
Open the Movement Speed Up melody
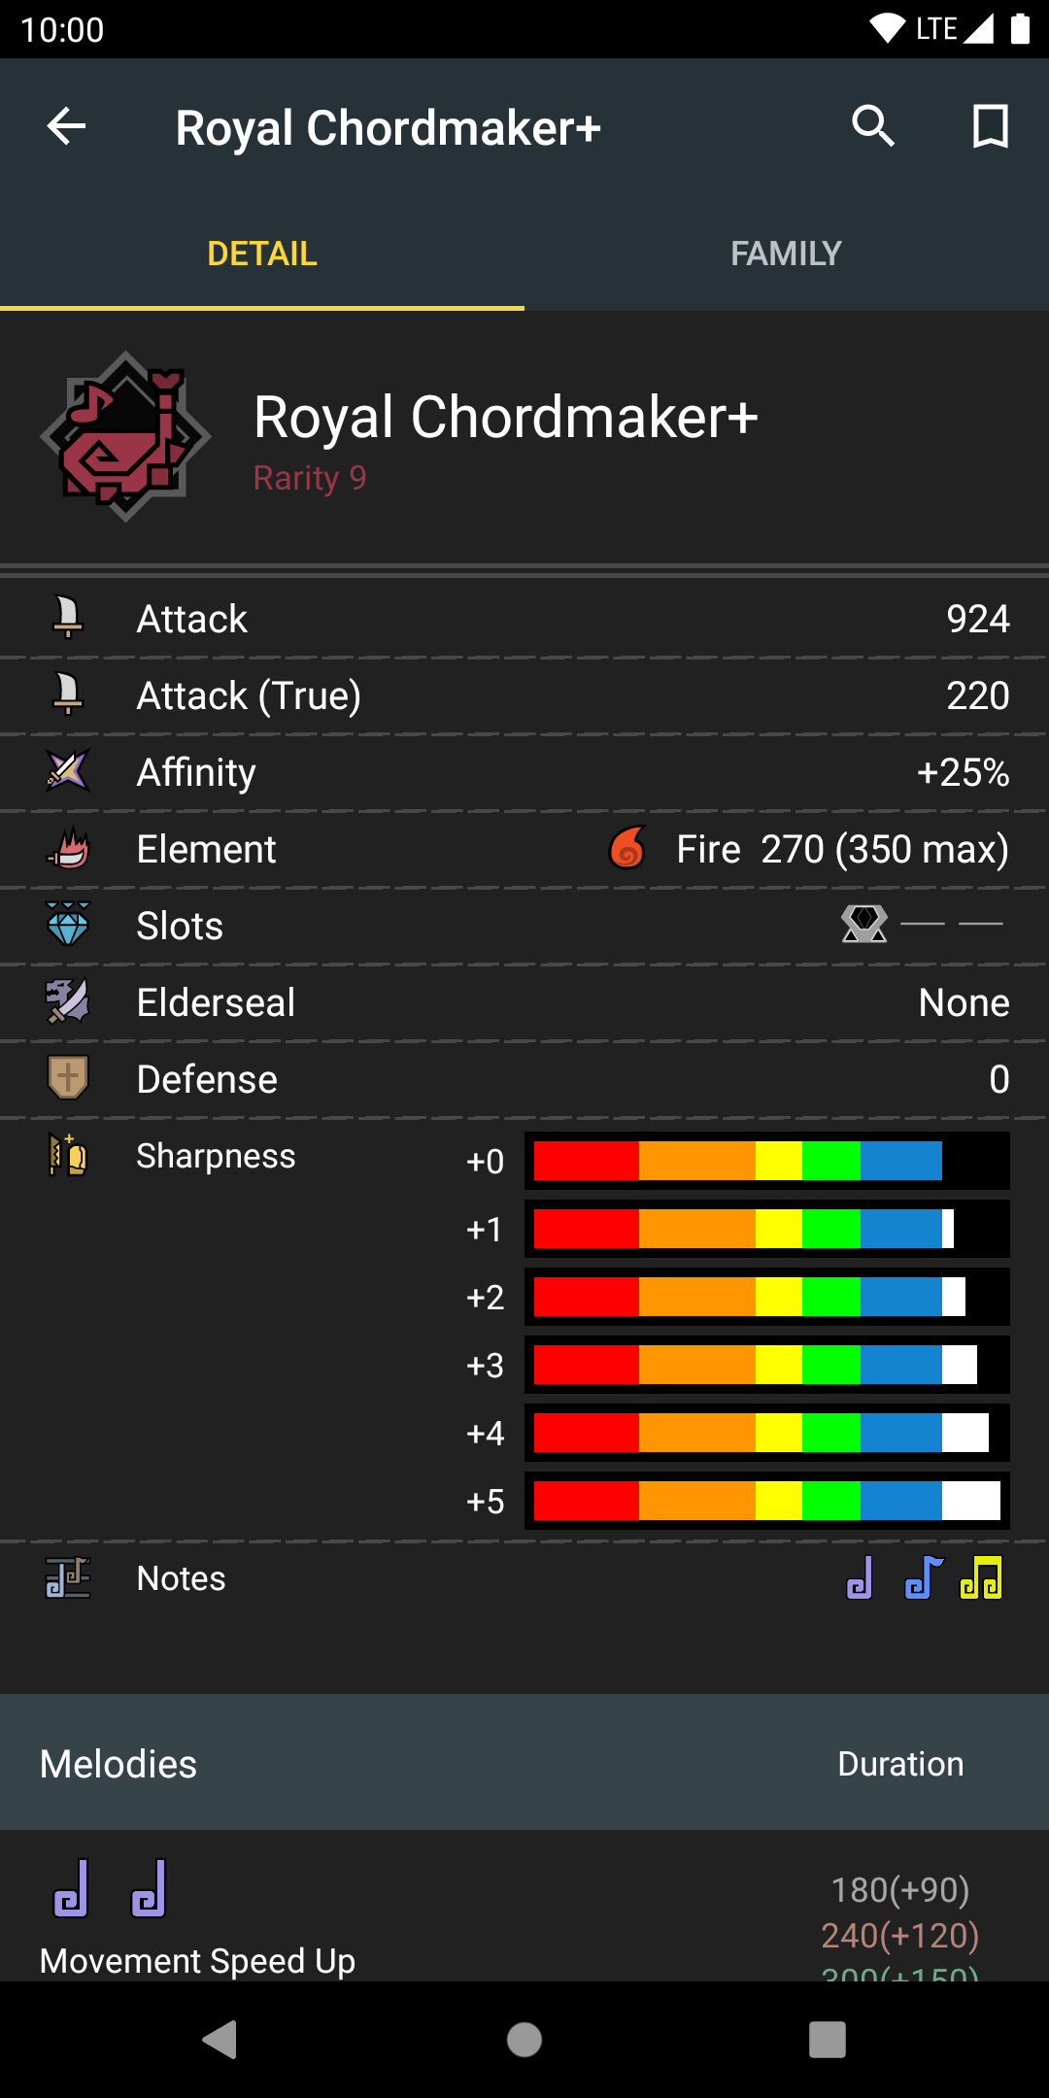[x=198, y=1960]
